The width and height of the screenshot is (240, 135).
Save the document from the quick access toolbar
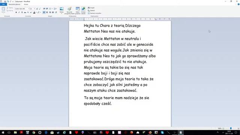5,1
